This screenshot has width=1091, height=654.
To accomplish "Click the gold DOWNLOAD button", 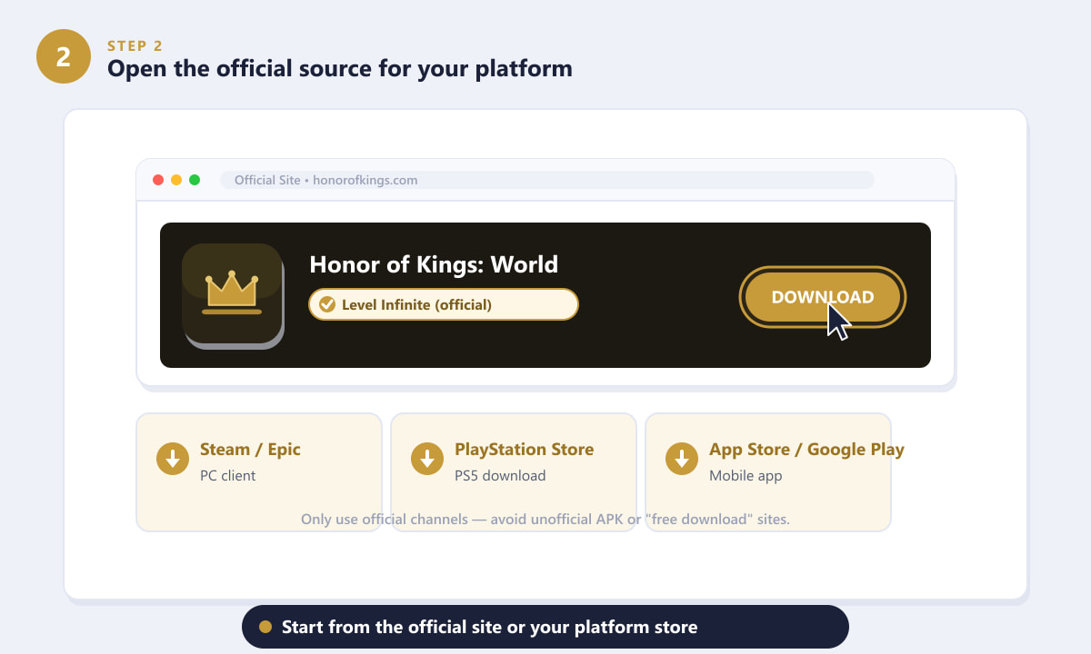I will [822, 297].
